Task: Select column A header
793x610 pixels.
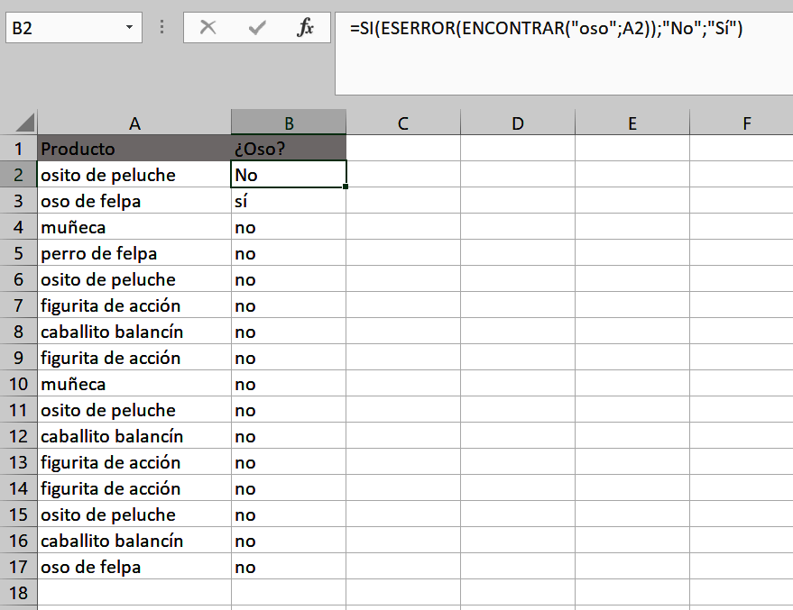Action: tap(134, 122)
